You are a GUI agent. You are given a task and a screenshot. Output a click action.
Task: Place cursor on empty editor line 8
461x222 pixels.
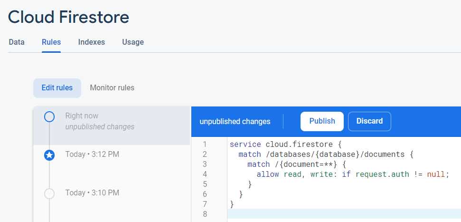click(344, 214)
